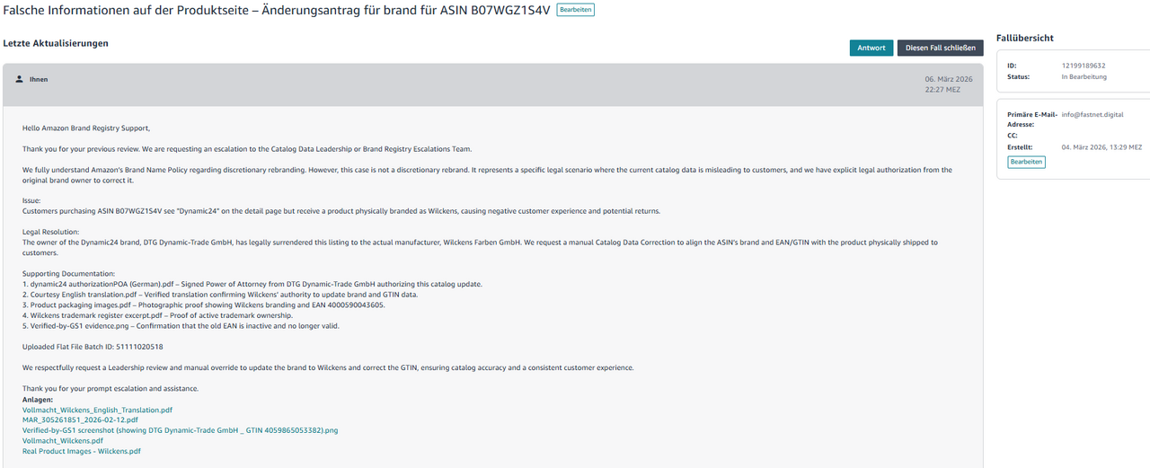Click the created date 04. März 2026, 13:29 MEZ

click(x=1101, y=146)
